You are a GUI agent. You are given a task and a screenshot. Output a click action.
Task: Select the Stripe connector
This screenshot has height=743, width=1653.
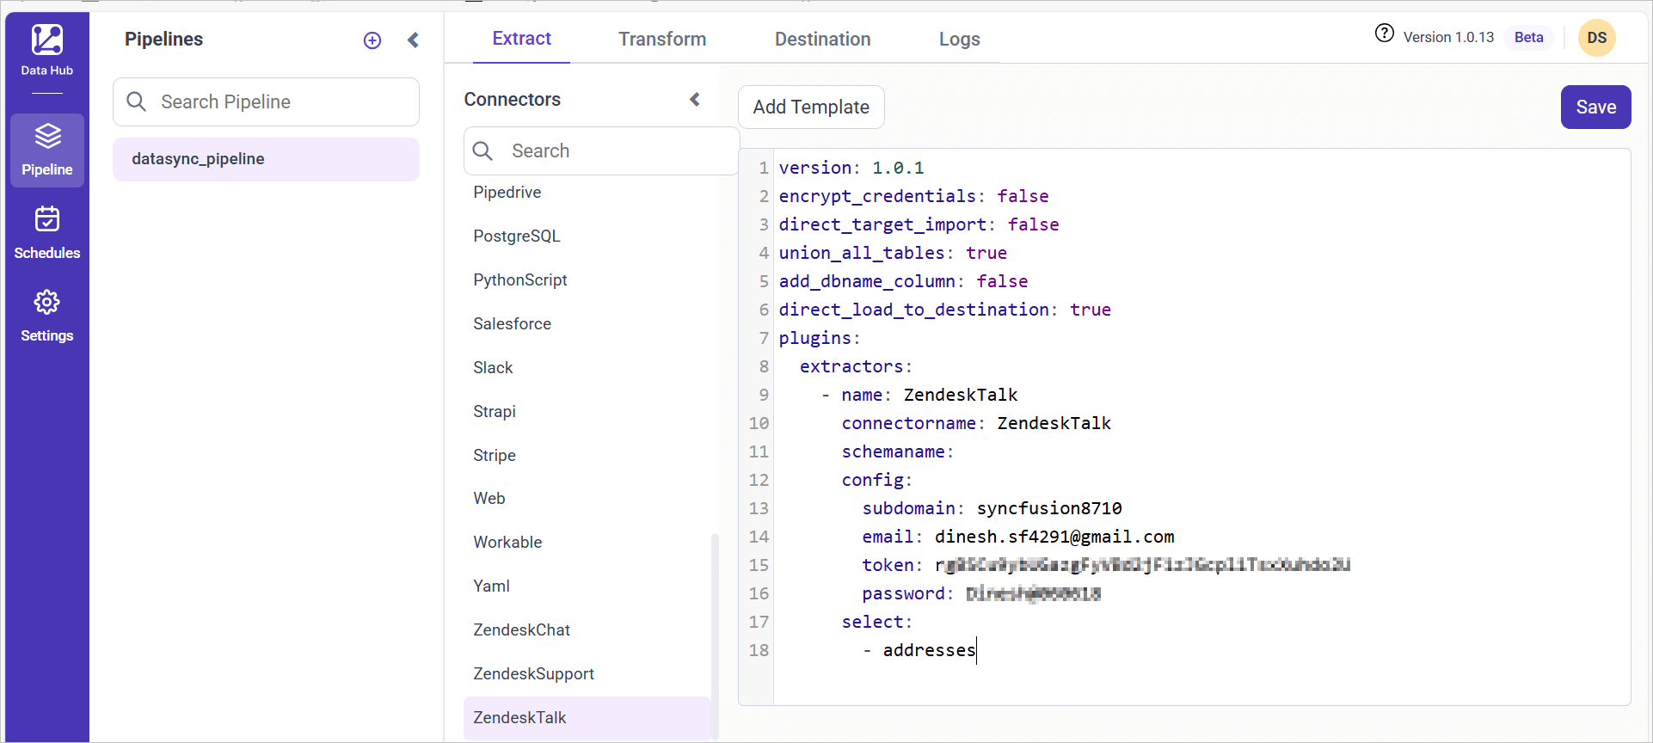click(495, 456)
